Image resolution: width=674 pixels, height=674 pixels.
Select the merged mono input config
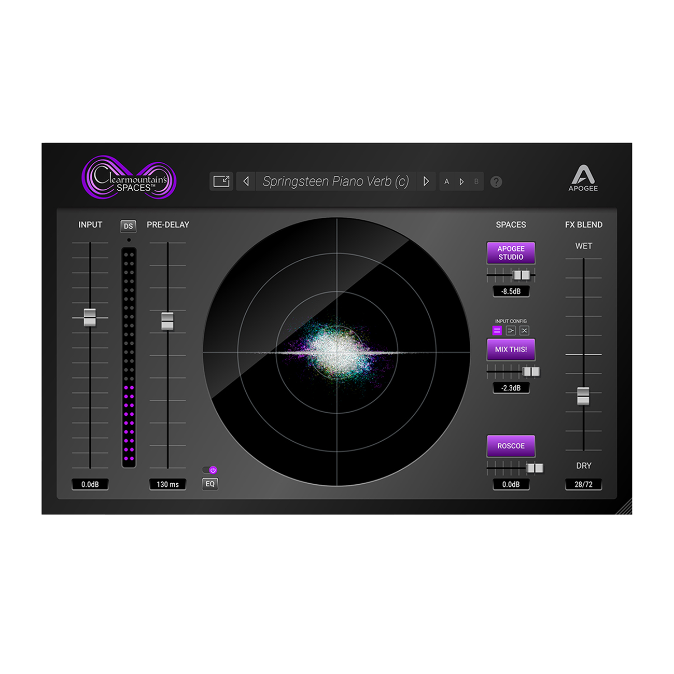pos(511,331)
